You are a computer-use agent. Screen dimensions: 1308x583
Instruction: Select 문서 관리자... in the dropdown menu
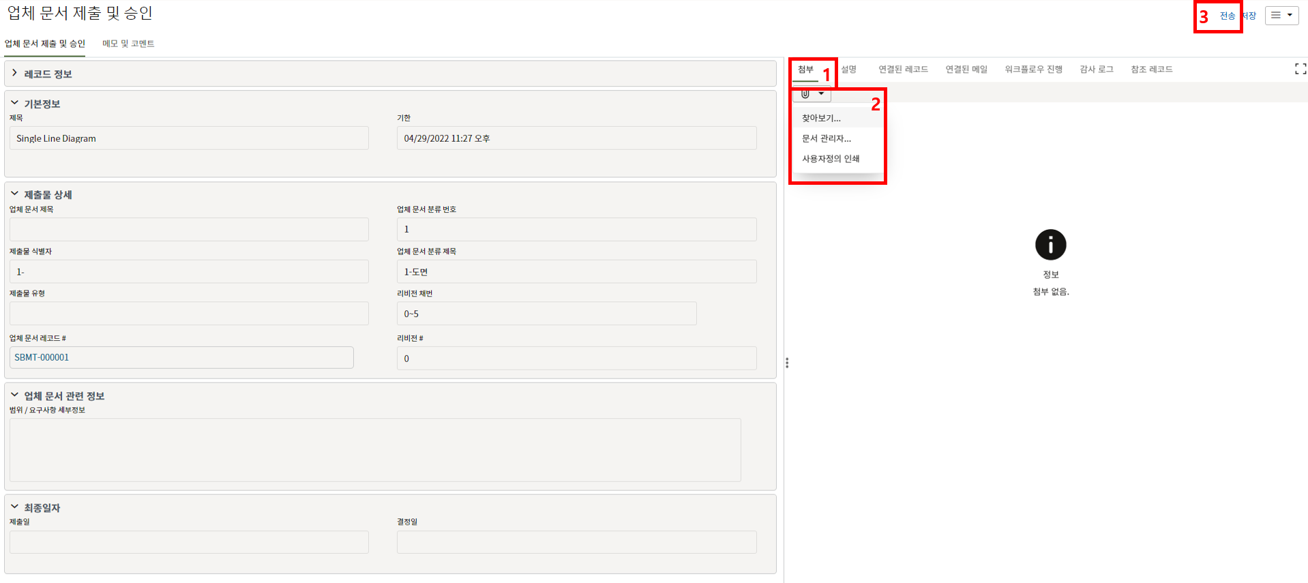coord(826,138)
